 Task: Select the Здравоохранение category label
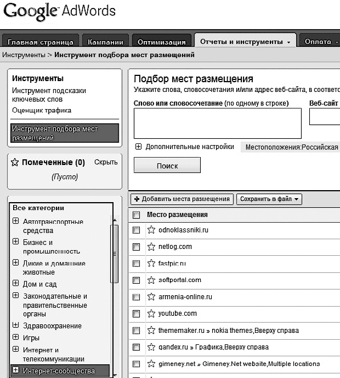point(52,326)
